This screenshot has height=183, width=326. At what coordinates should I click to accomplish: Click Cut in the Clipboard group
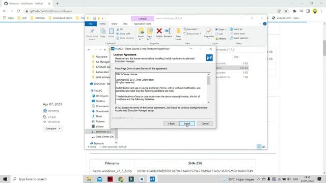pyautogui.click(x=120, y=29)
